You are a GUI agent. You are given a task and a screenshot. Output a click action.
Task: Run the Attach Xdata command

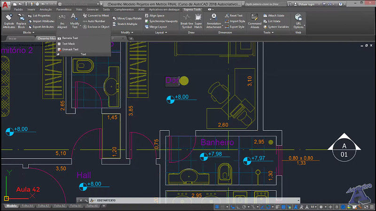tap(274, 16)
